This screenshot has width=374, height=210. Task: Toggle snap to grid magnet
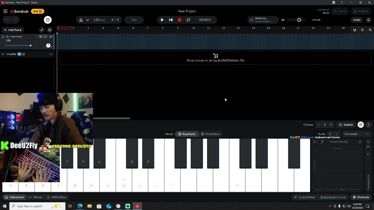355,30
